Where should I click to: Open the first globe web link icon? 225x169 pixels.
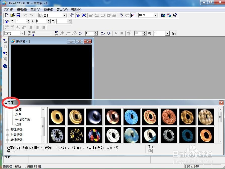(163, 15)
